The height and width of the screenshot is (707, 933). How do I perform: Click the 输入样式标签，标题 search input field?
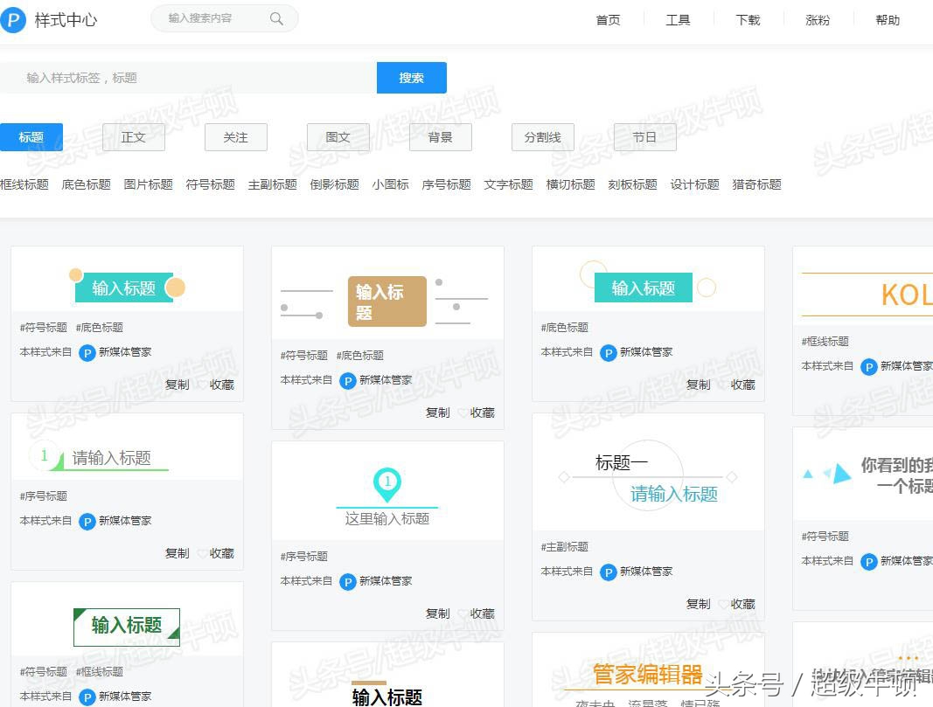pyautogui.click(x=175, y=77)
